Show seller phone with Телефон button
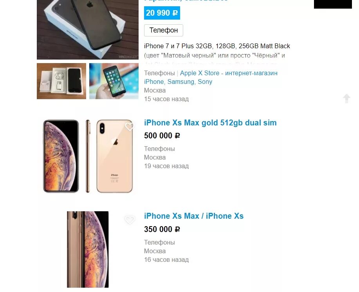 [164, 30]
